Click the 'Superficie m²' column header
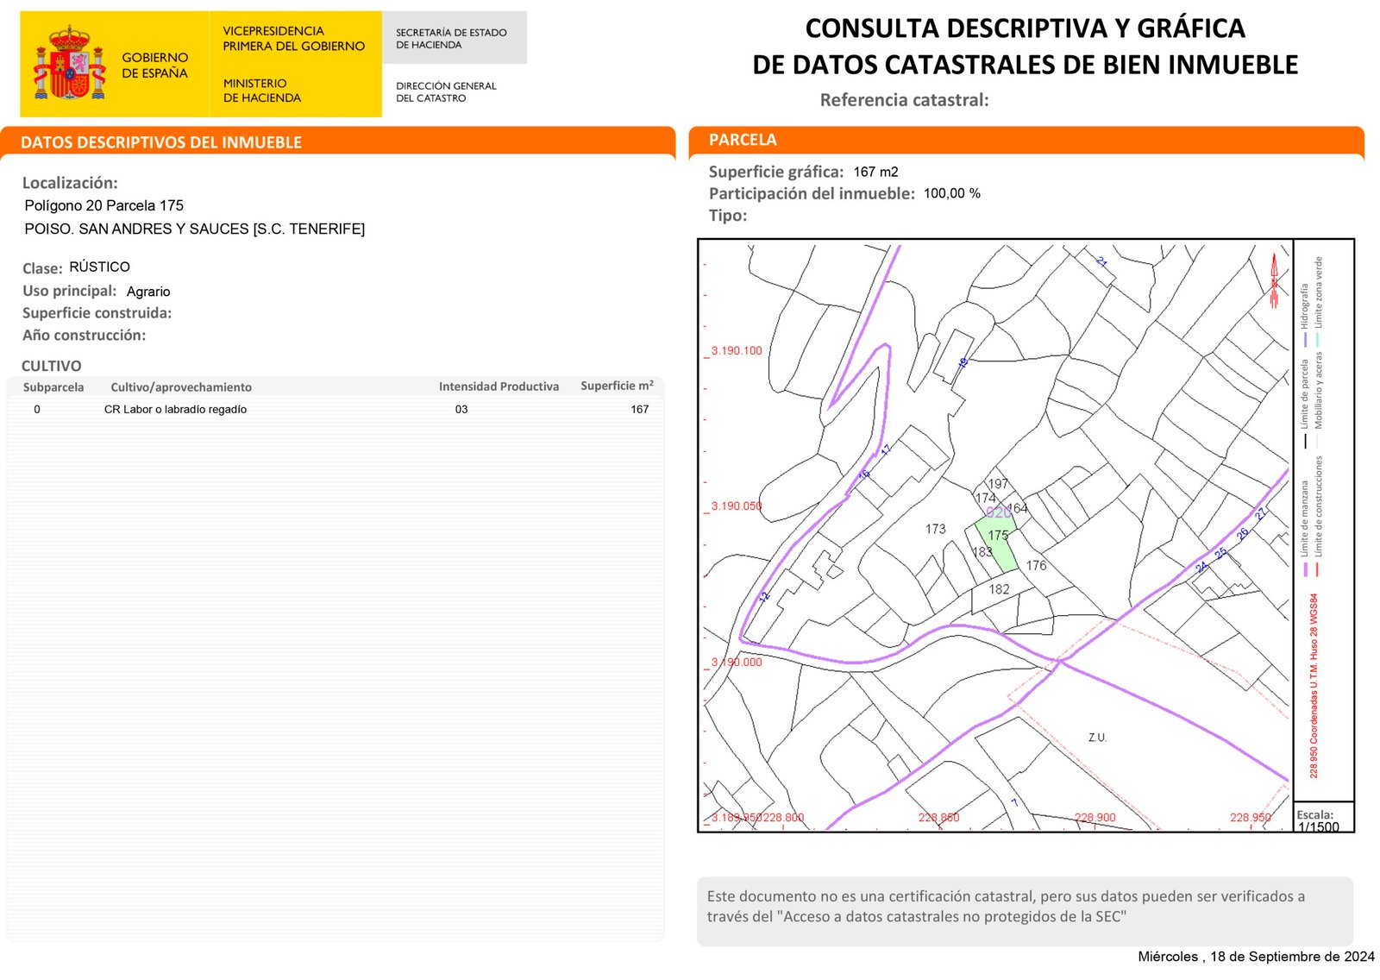This screenshot has height=980, width=1380. (x=617, y=386)
